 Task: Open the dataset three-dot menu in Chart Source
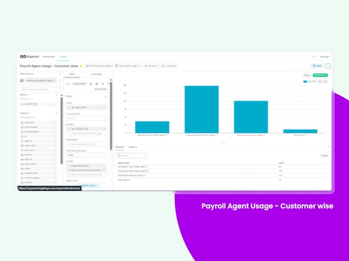(x=60, y=81)
